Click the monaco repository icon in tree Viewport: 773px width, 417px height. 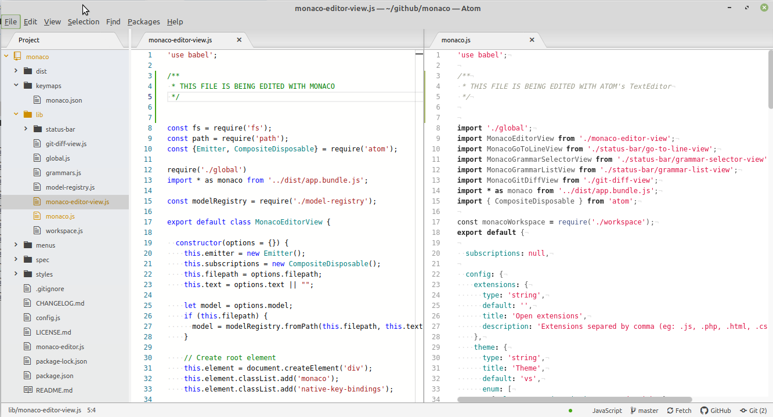(17, 56)
